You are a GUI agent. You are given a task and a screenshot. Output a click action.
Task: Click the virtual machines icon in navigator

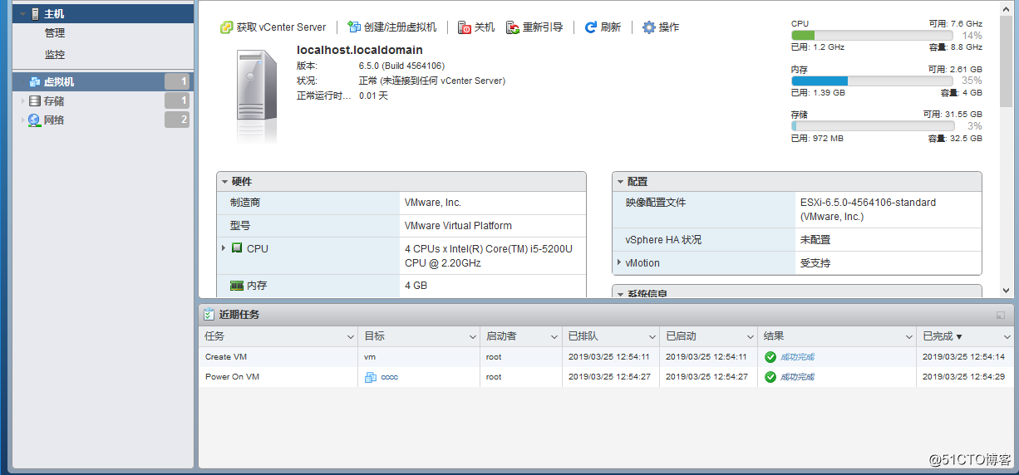(35, 81)
